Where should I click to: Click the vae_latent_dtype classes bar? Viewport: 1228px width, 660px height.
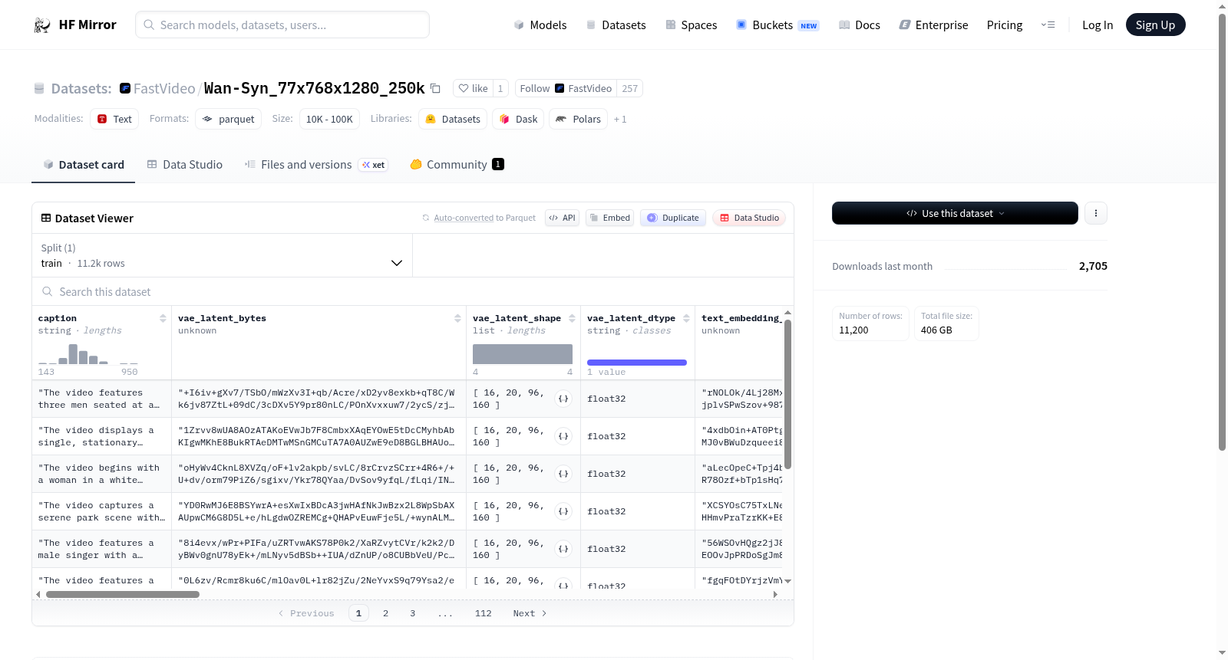[x=637, y=363]
